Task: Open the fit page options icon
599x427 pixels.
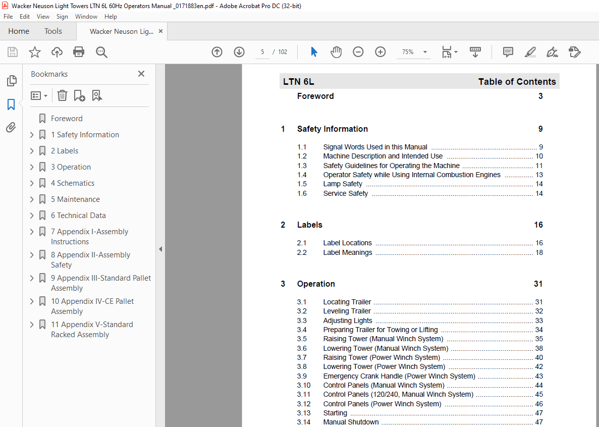Action: pyautogui.click(x=450, y=52)
